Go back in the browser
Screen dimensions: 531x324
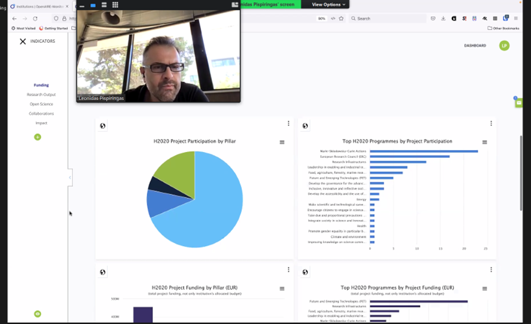(14, 19)
